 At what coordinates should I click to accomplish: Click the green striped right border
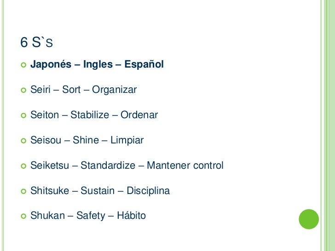328,125
